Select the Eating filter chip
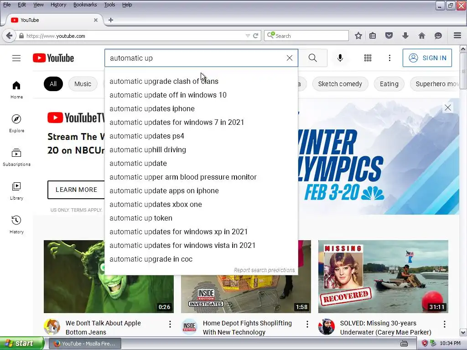Viewport: 467px width, 350px height. [x=389, y=84]
